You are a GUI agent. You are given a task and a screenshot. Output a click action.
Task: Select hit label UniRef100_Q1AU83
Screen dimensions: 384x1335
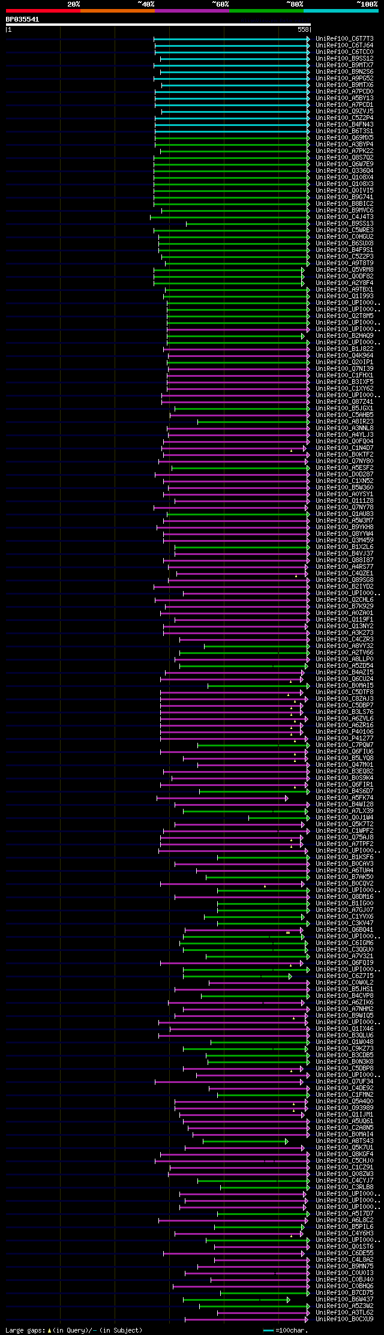[344, 514]
